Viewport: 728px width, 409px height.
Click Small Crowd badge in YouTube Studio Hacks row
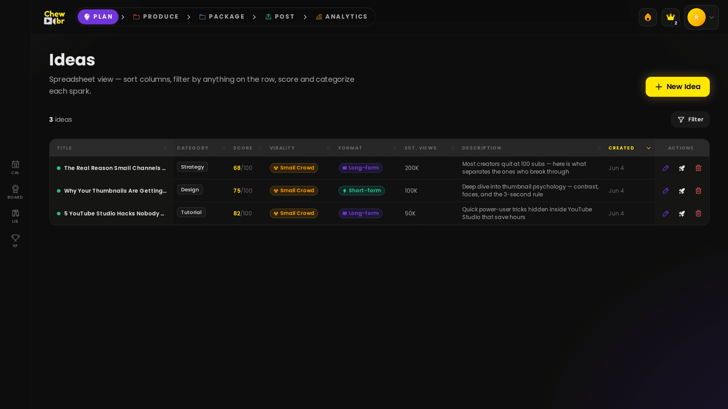[x=294, y=213]
